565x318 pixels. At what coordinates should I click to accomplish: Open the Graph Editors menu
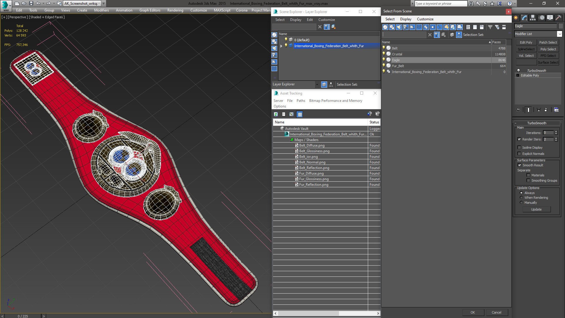click(150, 10)
